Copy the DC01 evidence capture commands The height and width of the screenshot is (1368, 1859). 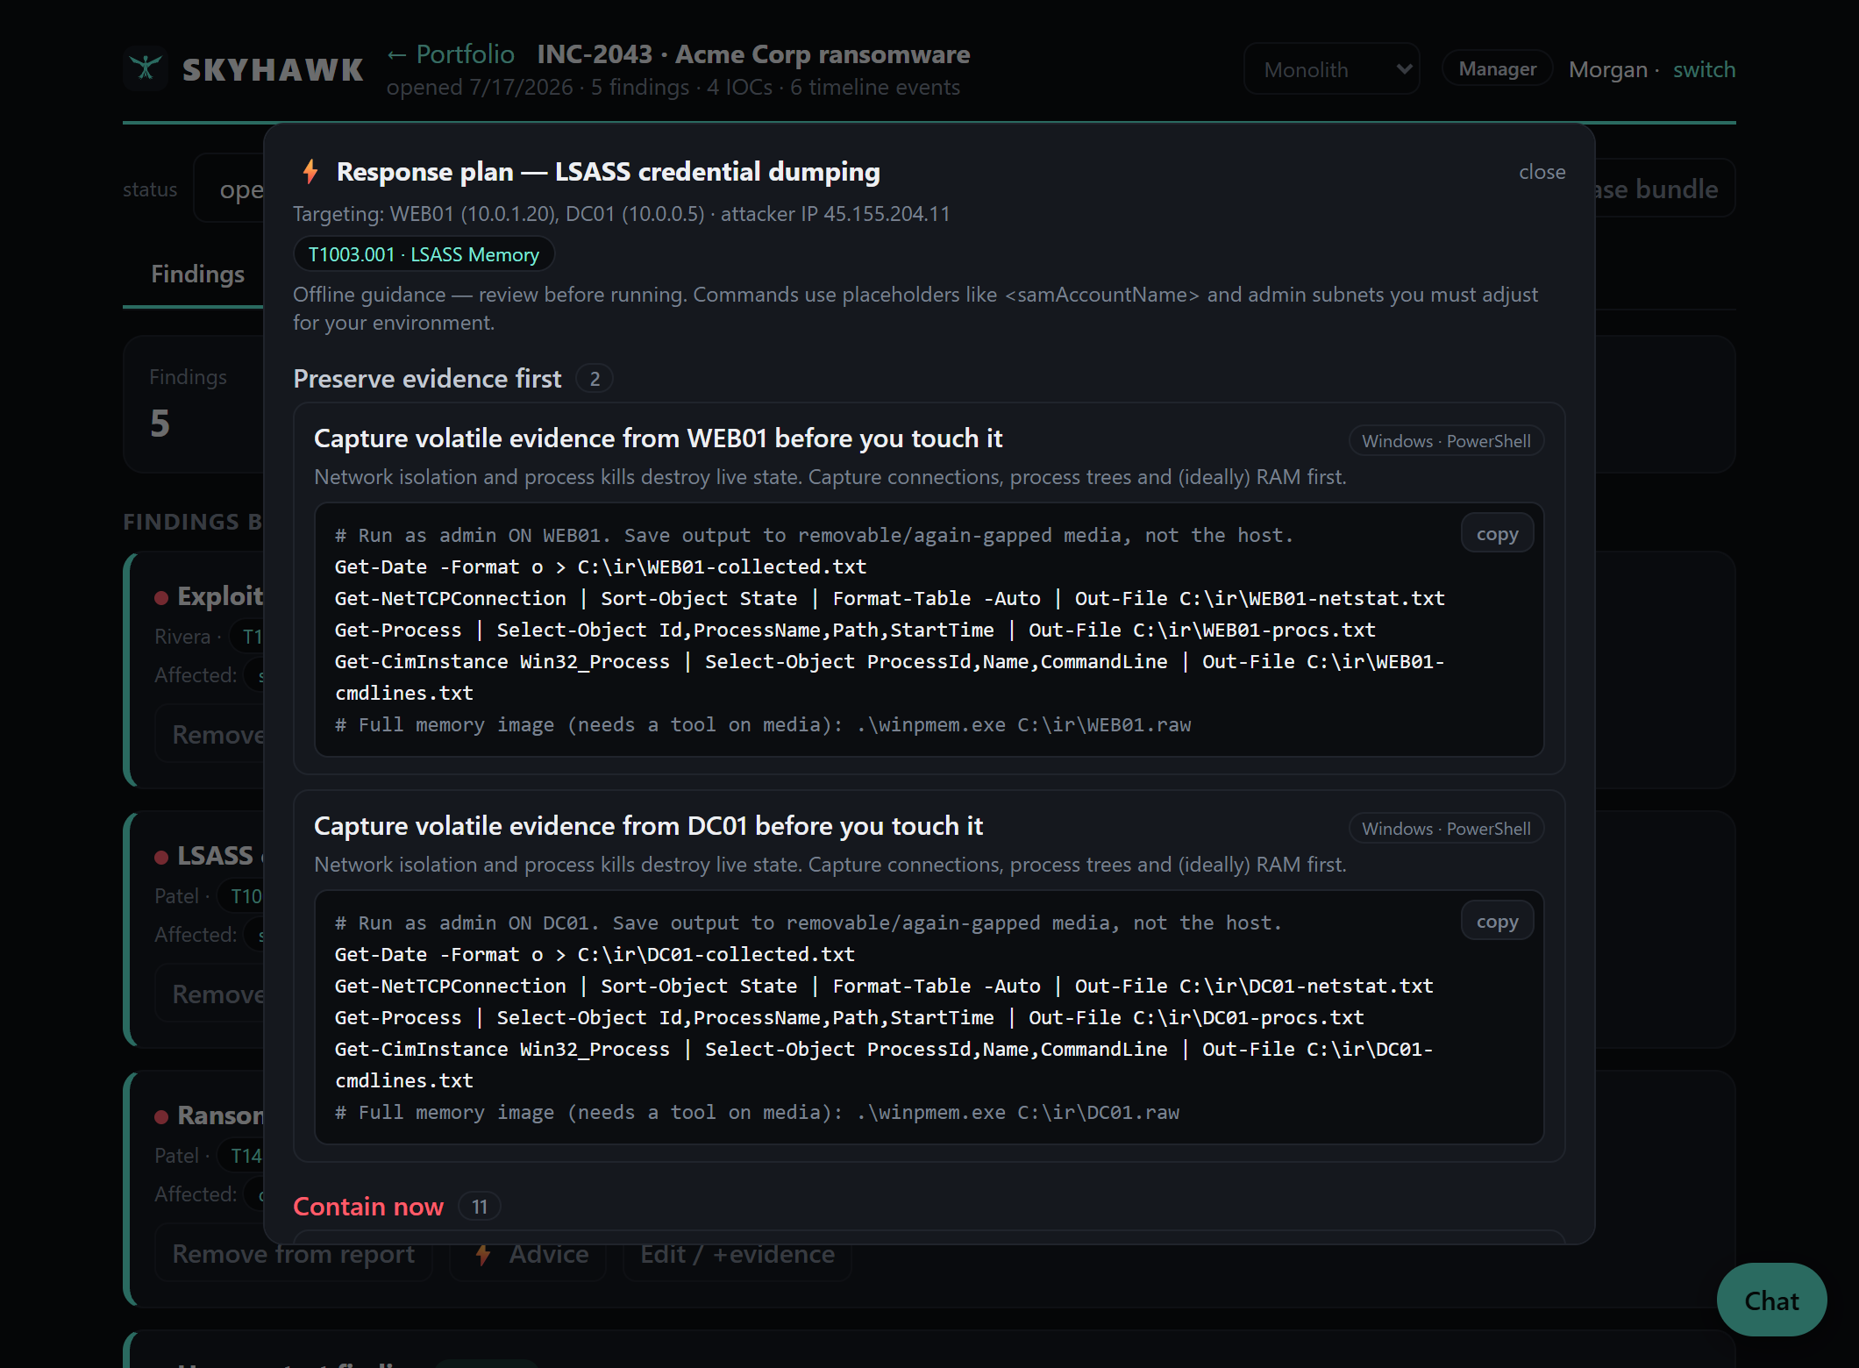pos(1497,922)
